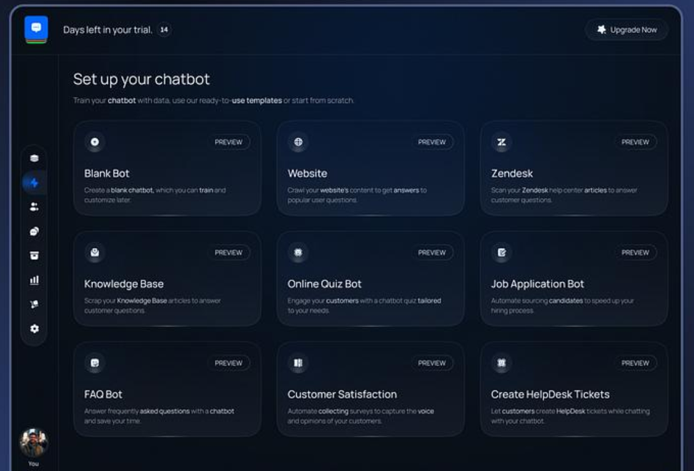Image resolution: width=694 pixels, height=471 pixels.
Task: Select the Knowledge Base card title
Action: (124, 284)
